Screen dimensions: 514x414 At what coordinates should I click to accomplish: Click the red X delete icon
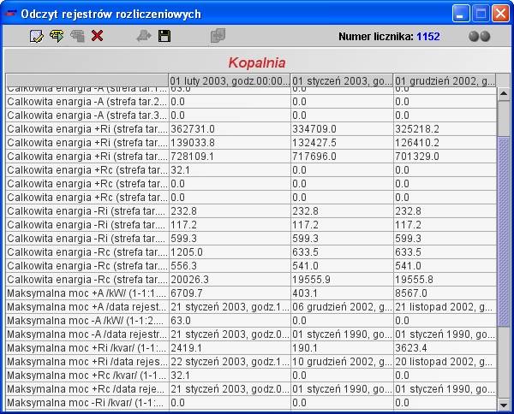point(98,36)
